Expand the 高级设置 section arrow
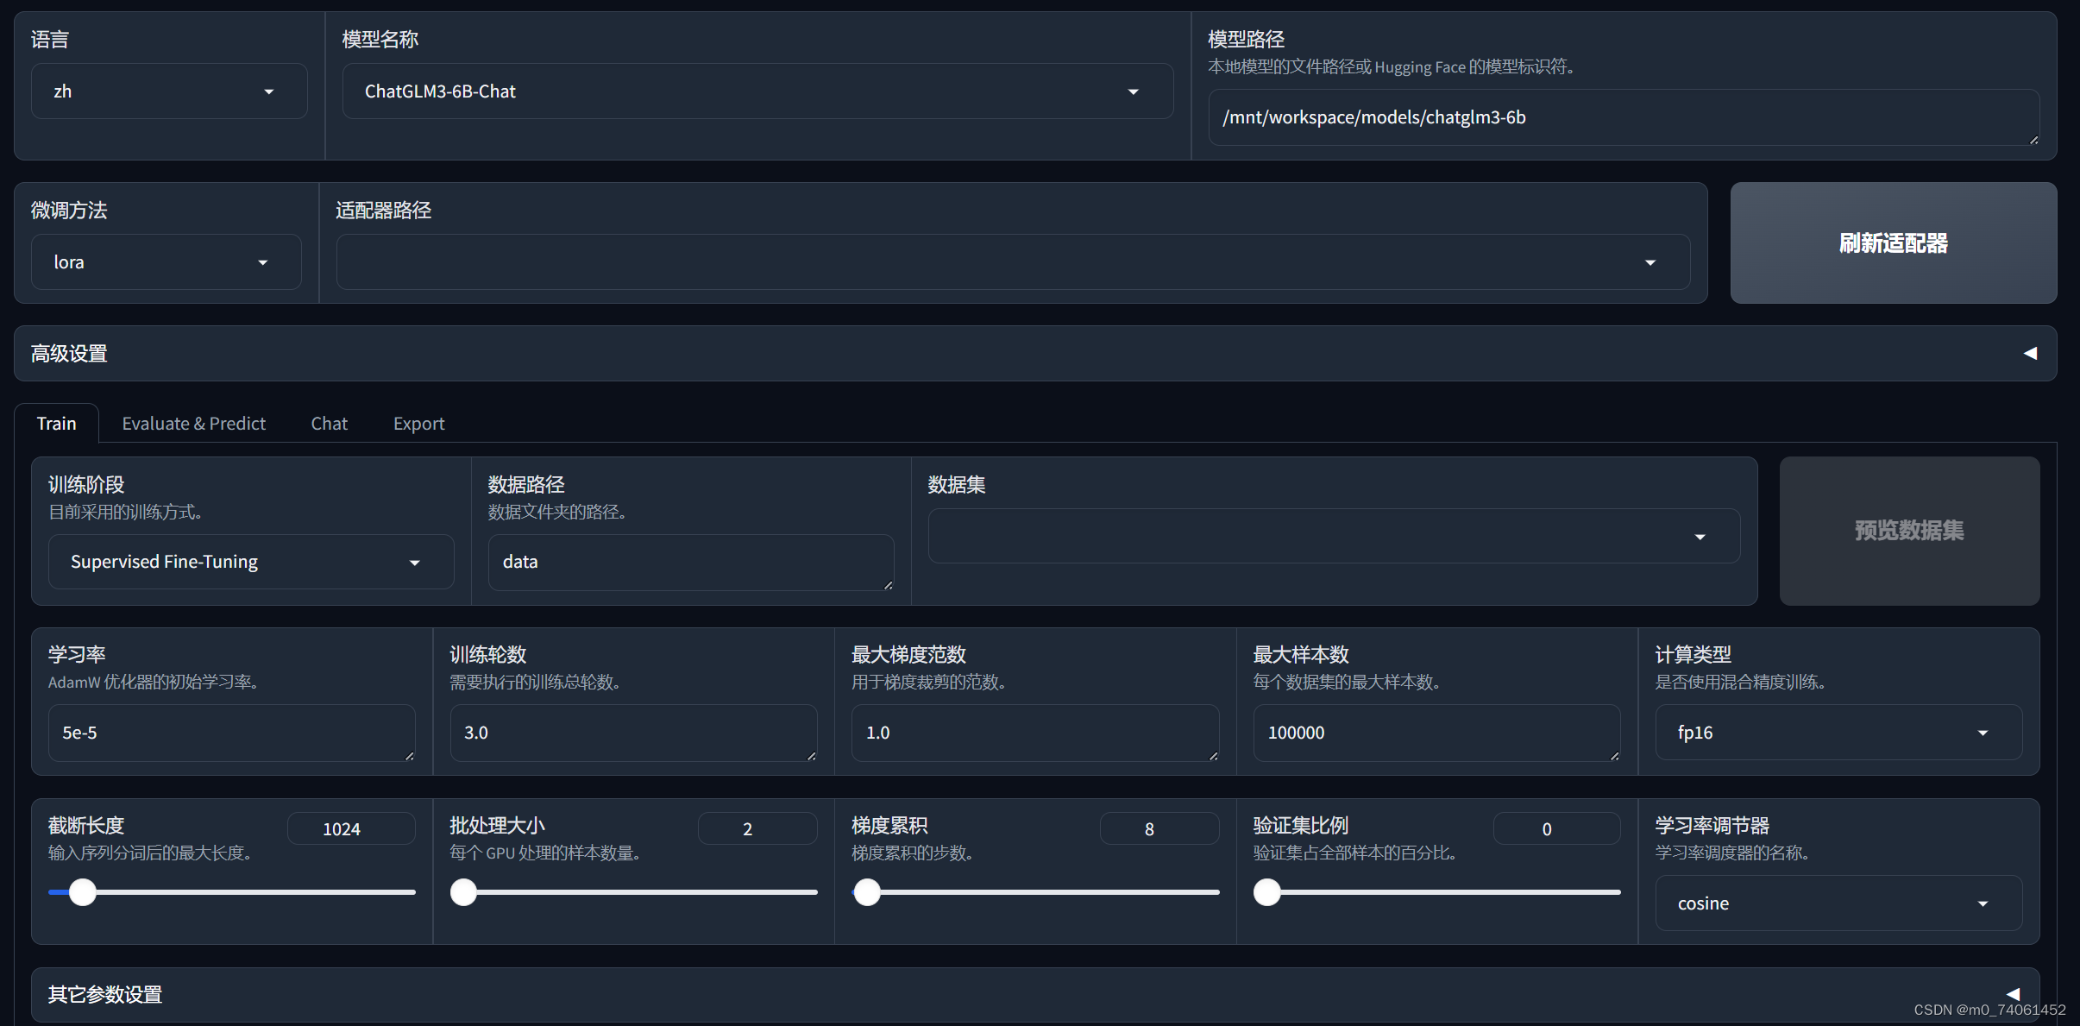The width and height of the screenshot is (2080, 1026). pos(2030,353)
